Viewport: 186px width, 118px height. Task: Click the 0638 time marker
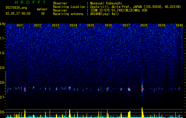point(144,25)
